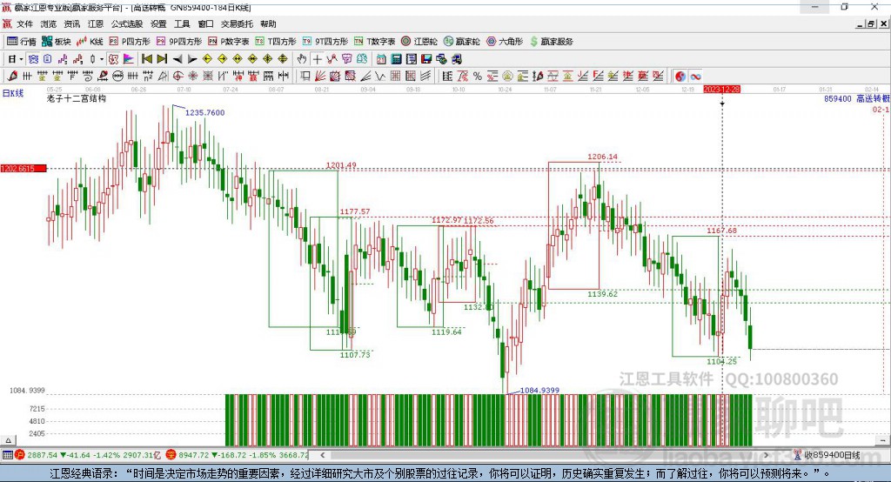Open the 江恩轮 tool

click(x=419, y=42)
